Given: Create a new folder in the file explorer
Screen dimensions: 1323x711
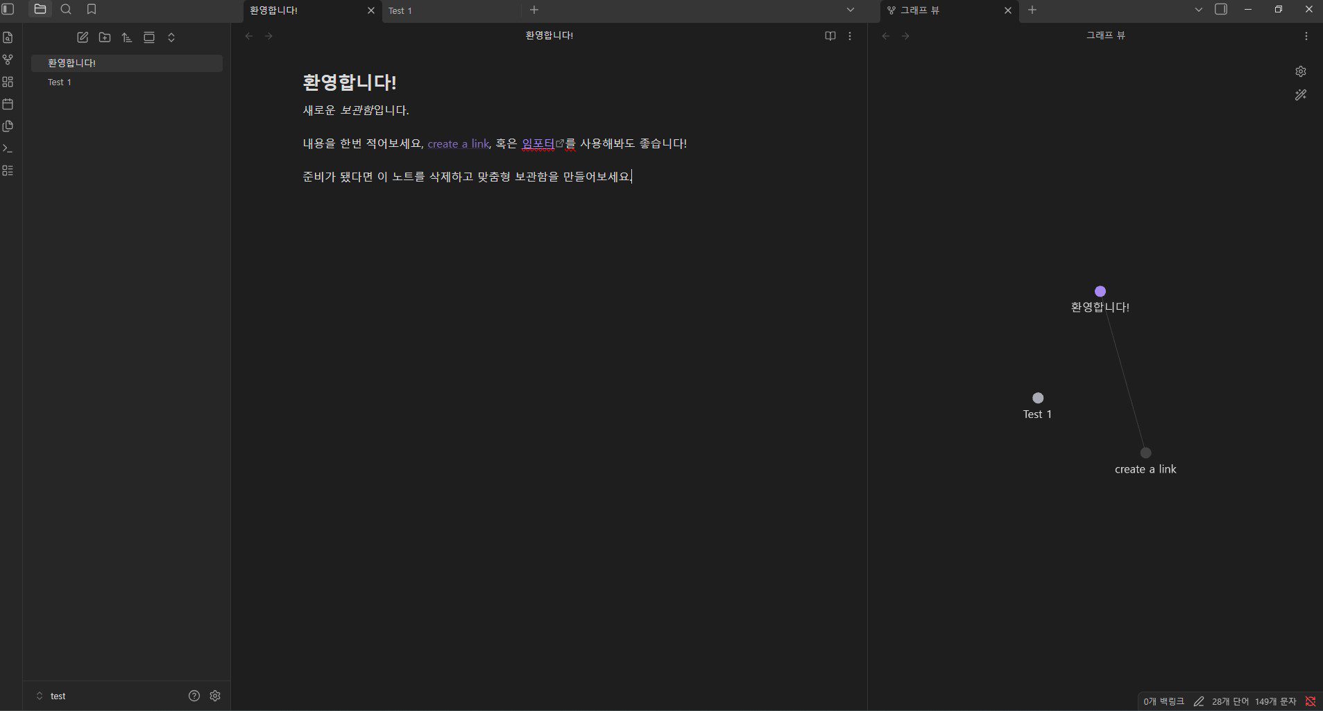Looking at the screenshot, I should click(105, 37).
